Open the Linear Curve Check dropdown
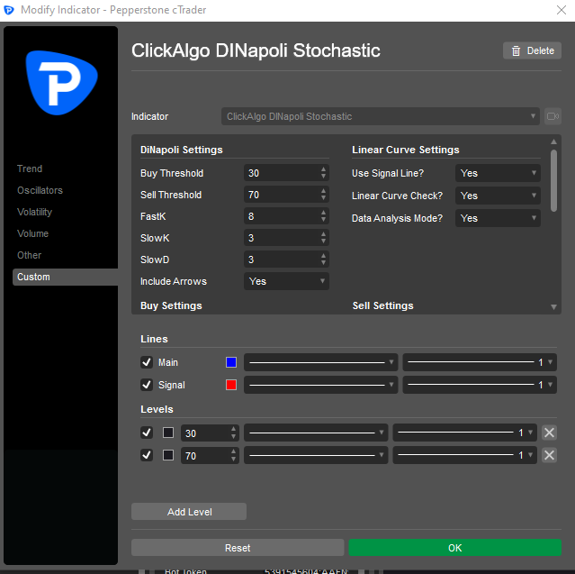 pos(498,196)
